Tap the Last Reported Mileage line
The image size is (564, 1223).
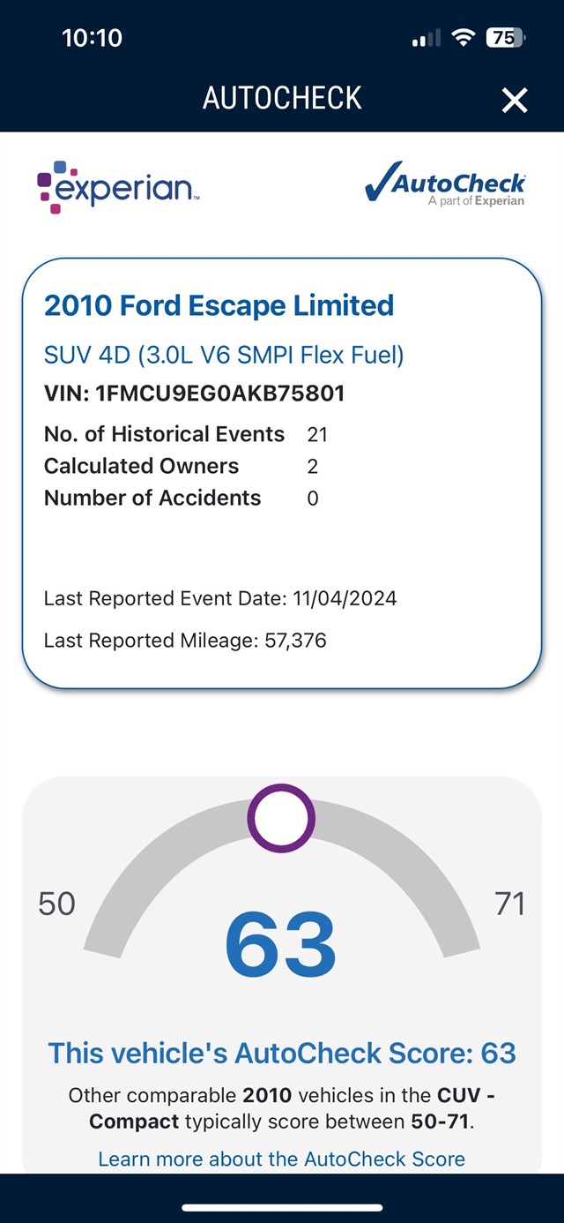(x=185, y=641)
